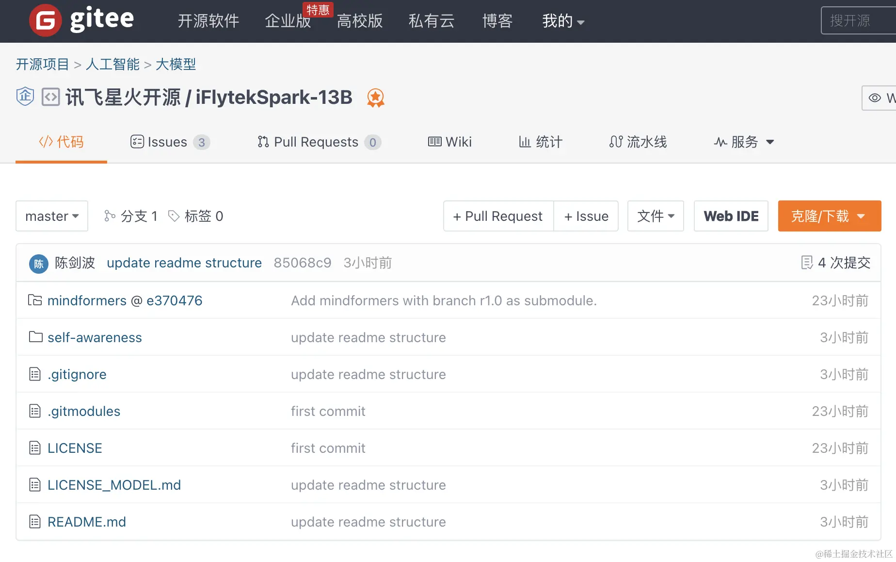Click the .gitmodules file icon
The width and height of the screenshot is (896, 562).
point(35,411)
